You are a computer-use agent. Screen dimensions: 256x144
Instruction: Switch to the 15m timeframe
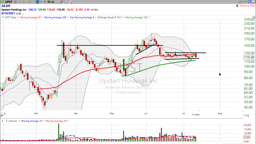[29, 2]
